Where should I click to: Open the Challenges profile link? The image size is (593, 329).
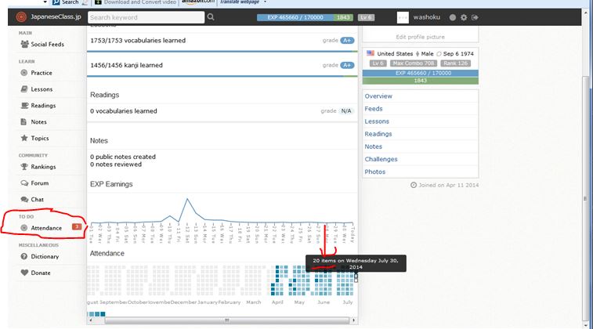(x=381, y=159)
